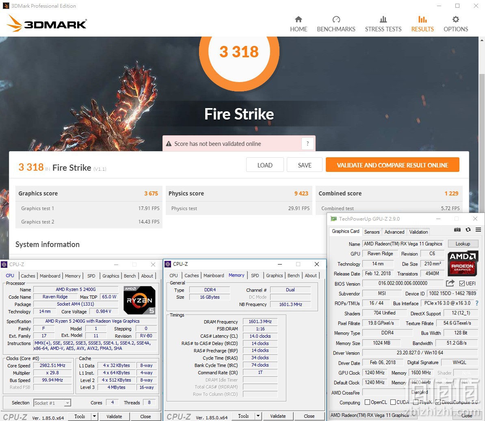Click the 3DMark title bar app icon

[6, 6]
